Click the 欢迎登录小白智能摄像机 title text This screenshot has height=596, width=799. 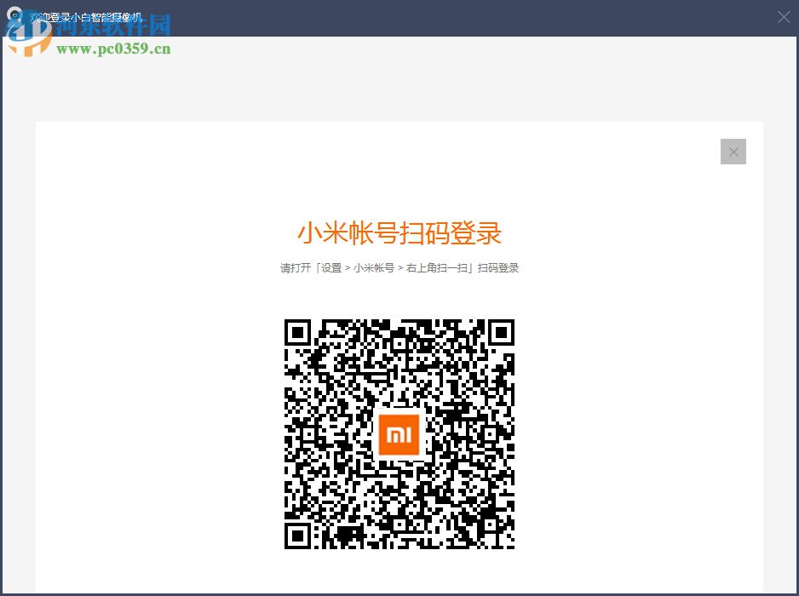click(85, 17)
